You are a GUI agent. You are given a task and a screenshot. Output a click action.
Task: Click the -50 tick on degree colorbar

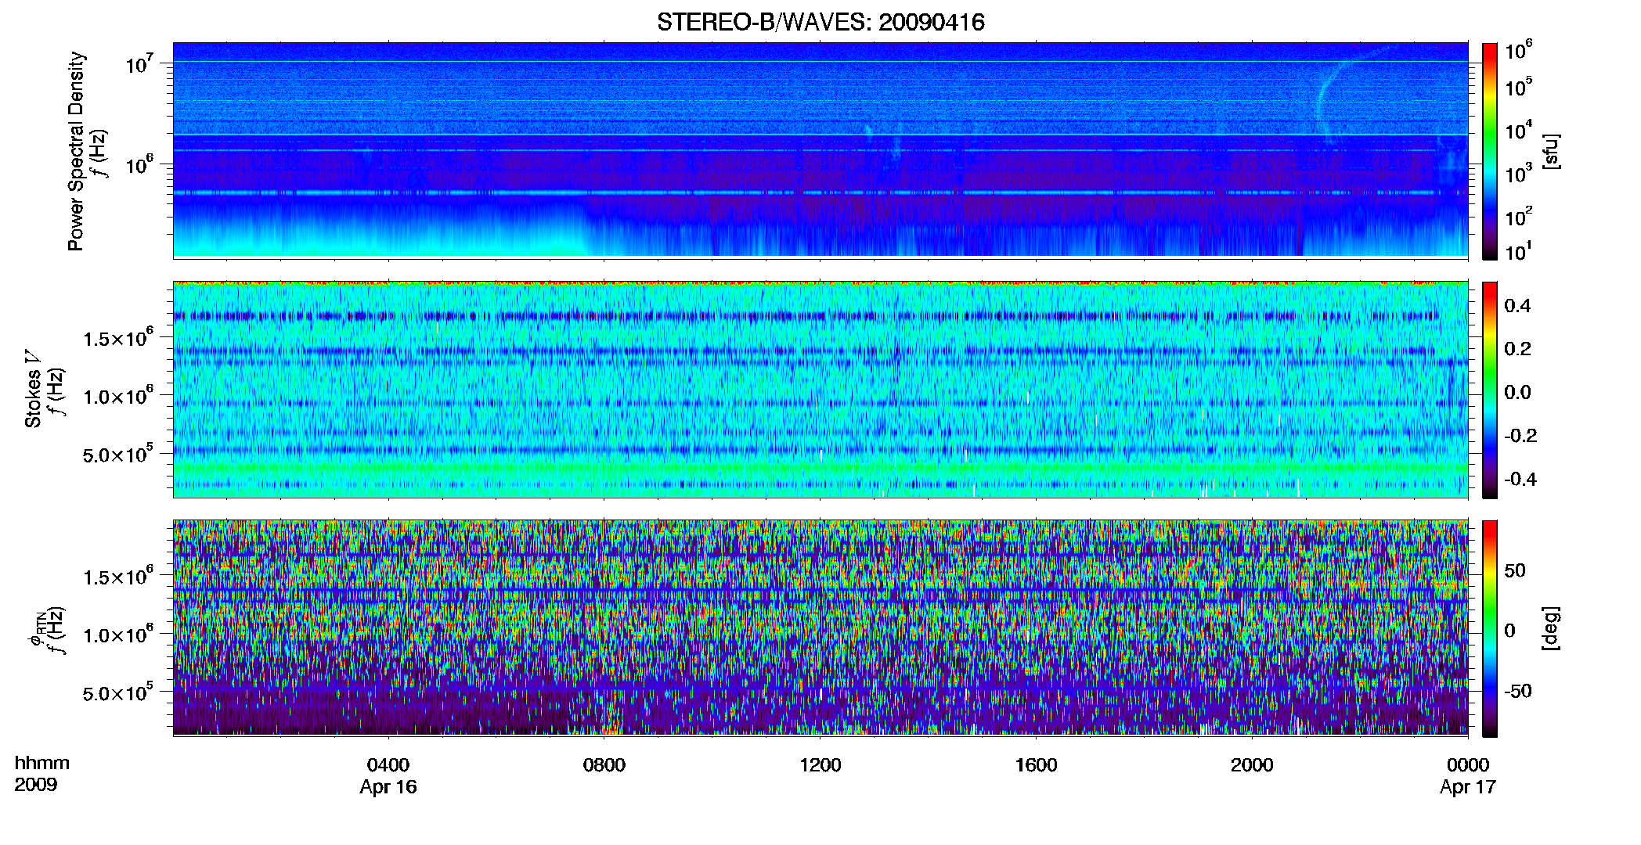click(1517, 691)
